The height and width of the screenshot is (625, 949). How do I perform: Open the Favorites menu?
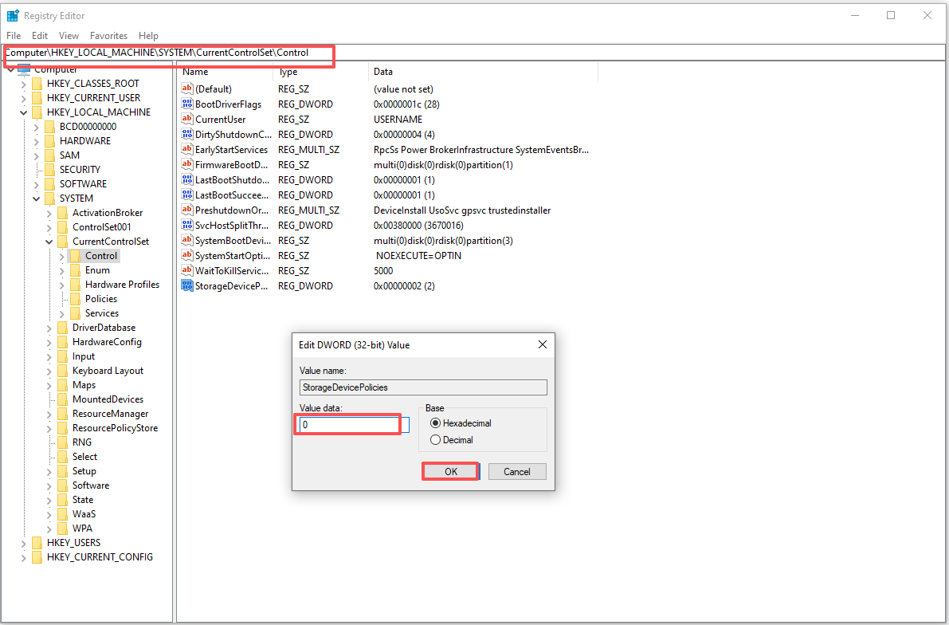click(108, 35)
